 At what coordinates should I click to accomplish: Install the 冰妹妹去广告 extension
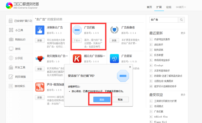(40, 40)
